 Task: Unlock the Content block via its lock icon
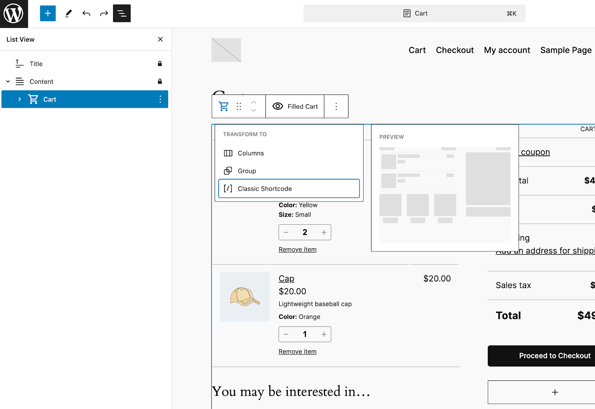pos(160,81)
